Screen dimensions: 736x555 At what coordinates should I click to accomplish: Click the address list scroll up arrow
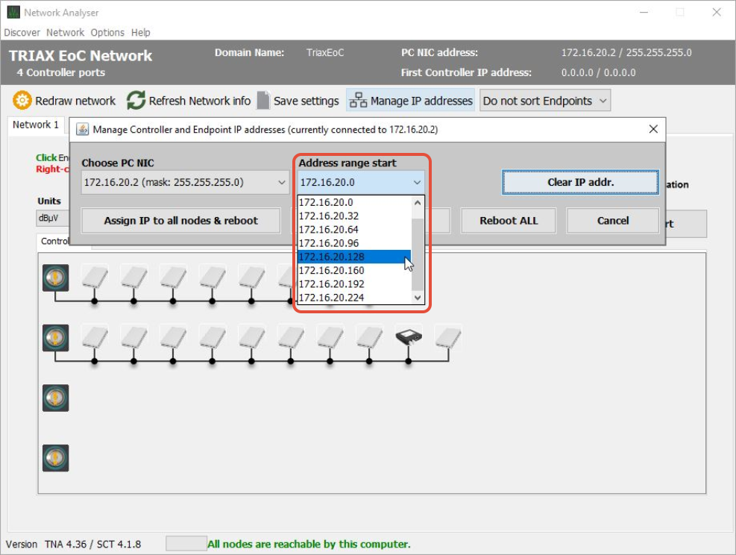(x=418, y=203)
